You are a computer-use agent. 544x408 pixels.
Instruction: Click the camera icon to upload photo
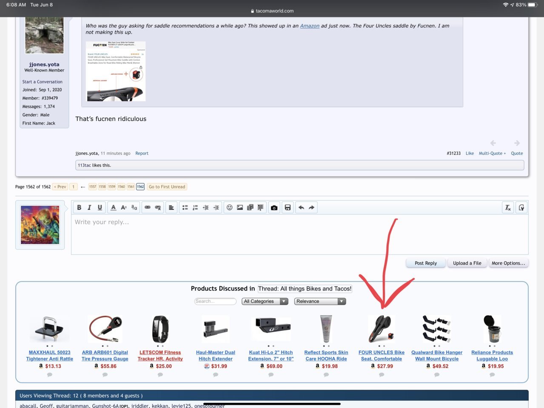[x=274, y=208]
